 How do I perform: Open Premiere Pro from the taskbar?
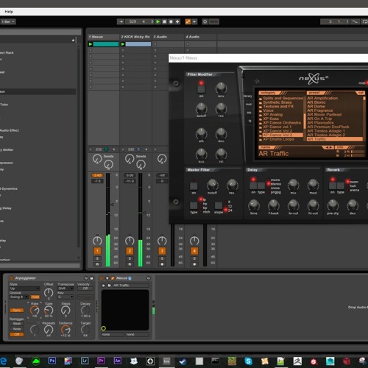(x=101, y=361)
